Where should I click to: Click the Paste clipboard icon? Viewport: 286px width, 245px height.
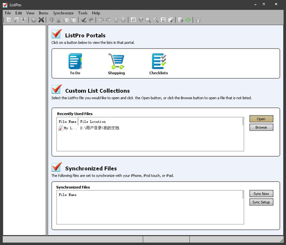pos(73,20)
